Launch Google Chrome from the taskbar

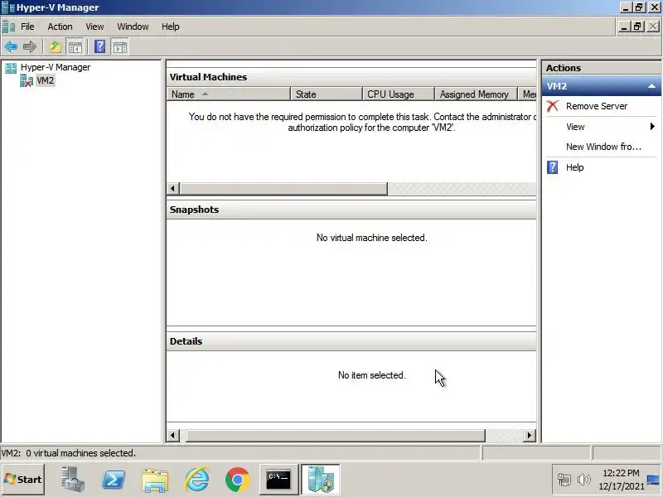[238, 480]
